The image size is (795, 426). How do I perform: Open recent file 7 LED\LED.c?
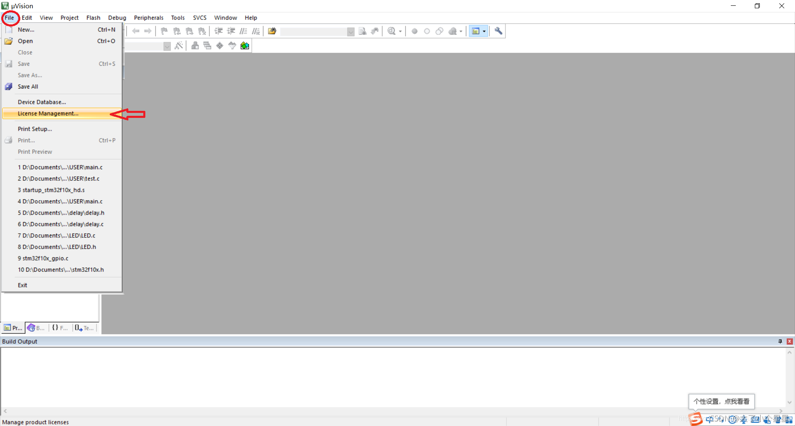62,236
